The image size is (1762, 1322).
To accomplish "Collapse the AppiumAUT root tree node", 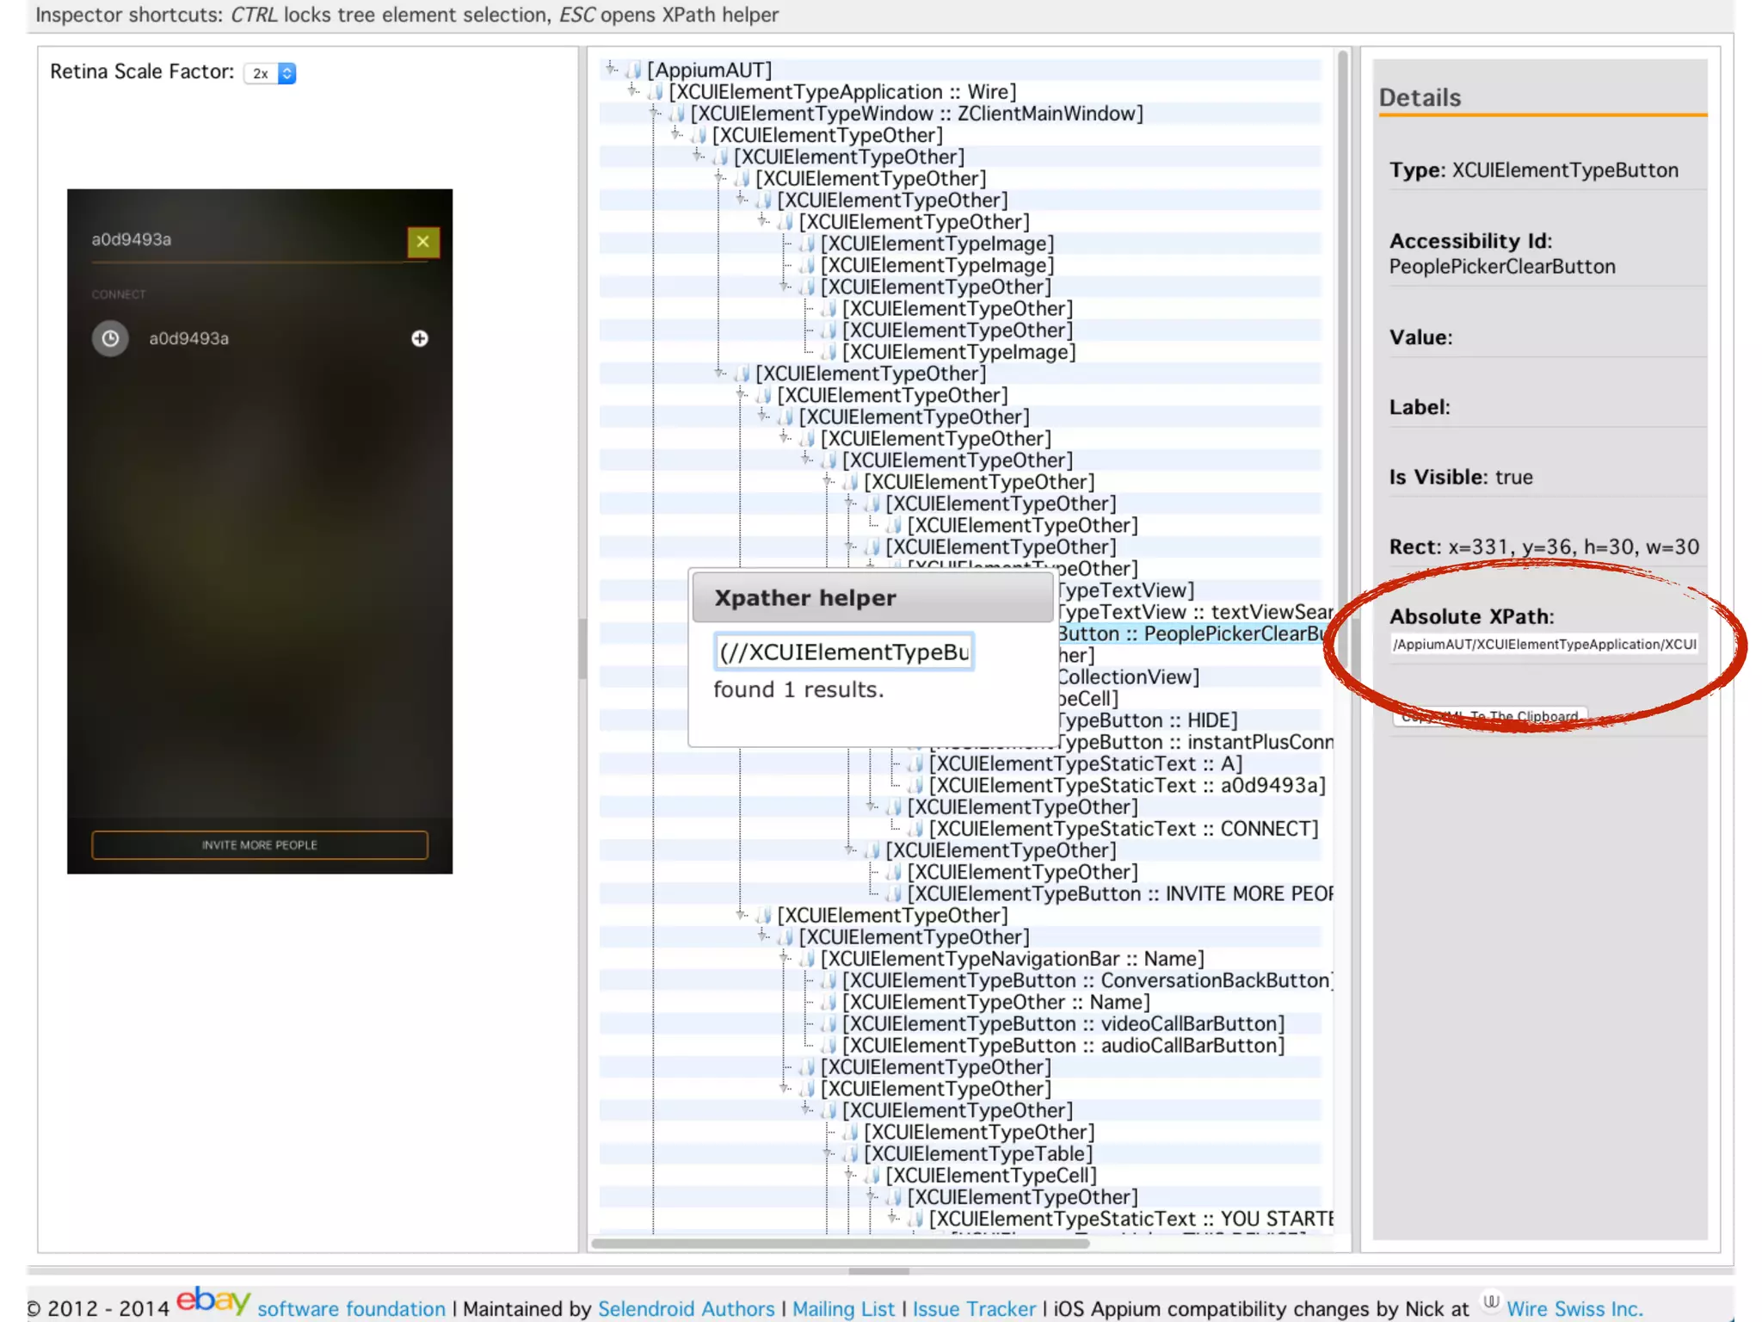I will pyautogui.click(x=610, y=67).
